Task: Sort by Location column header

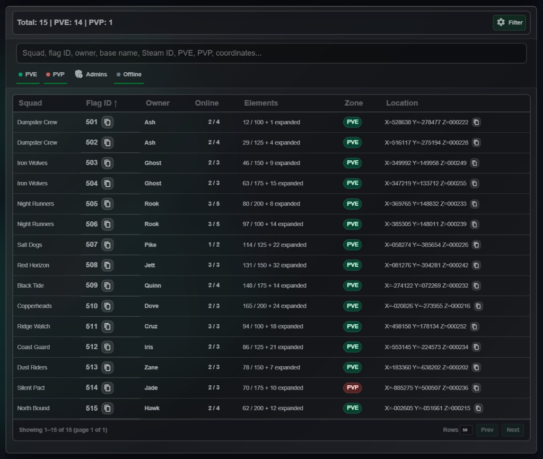Action: point(402,103)
